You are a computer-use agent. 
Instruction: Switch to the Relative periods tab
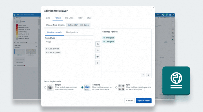[54, 32]
